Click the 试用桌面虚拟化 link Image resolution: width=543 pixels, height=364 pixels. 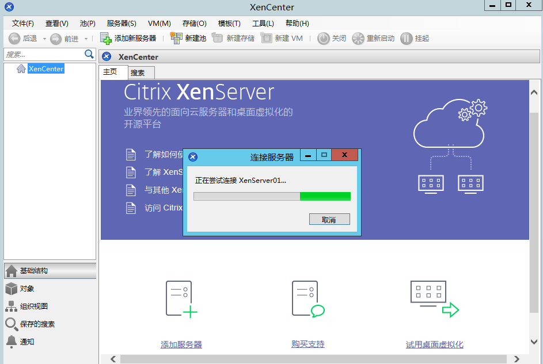tap(434, 344)
